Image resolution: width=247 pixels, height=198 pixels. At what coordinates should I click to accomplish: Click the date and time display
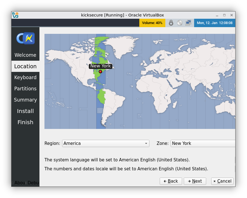[215, 23]
